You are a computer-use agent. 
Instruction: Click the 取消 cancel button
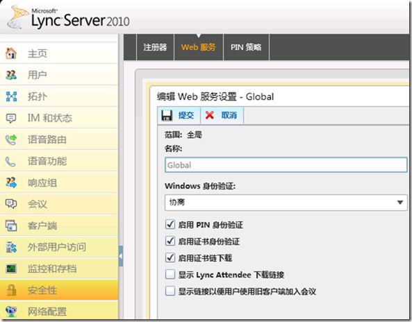(222, 115)
